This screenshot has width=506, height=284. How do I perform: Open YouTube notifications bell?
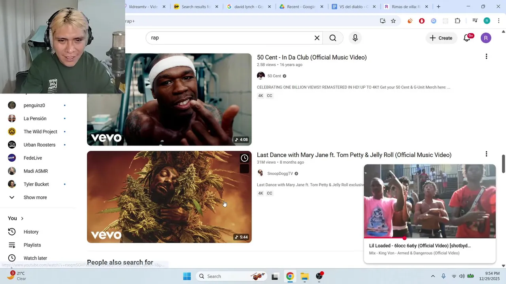coord(467,38)
